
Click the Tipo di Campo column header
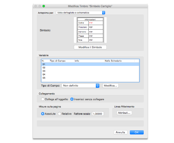coord(62,61)
